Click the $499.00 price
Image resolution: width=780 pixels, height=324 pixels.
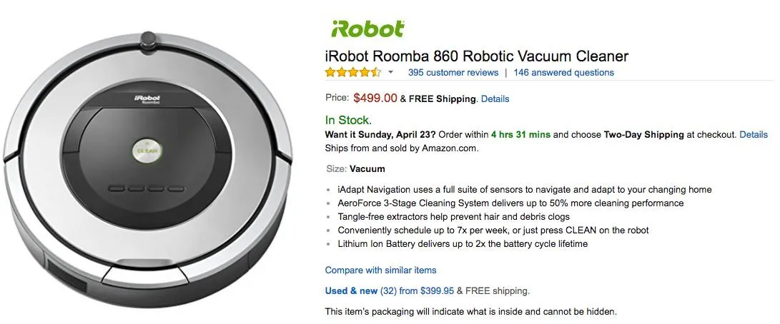[375, 98]
